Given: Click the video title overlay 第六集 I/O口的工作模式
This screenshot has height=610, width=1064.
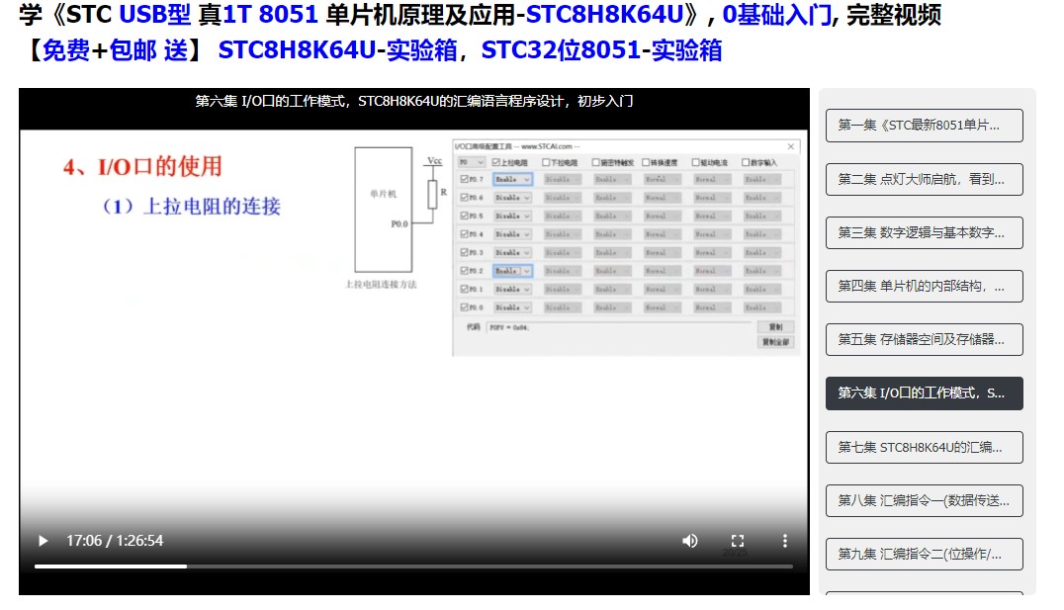Looking at the screenshot, I should 414,101.
